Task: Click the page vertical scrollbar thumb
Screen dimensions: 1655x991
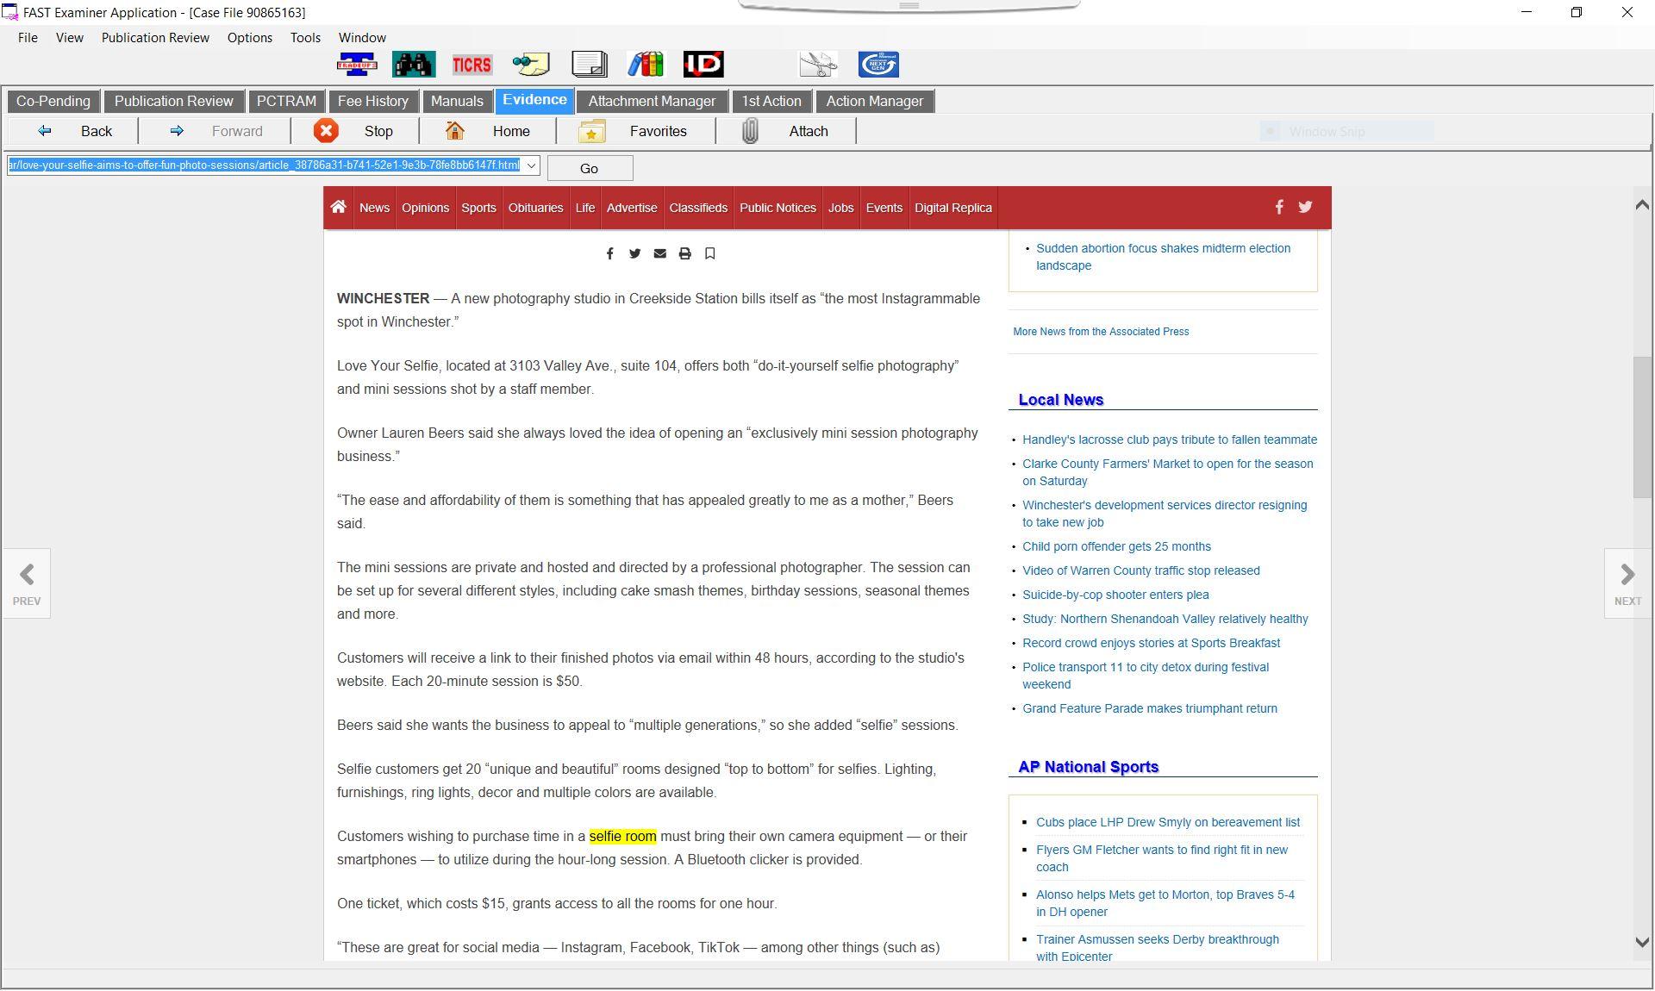Action: click(1641, 427)
